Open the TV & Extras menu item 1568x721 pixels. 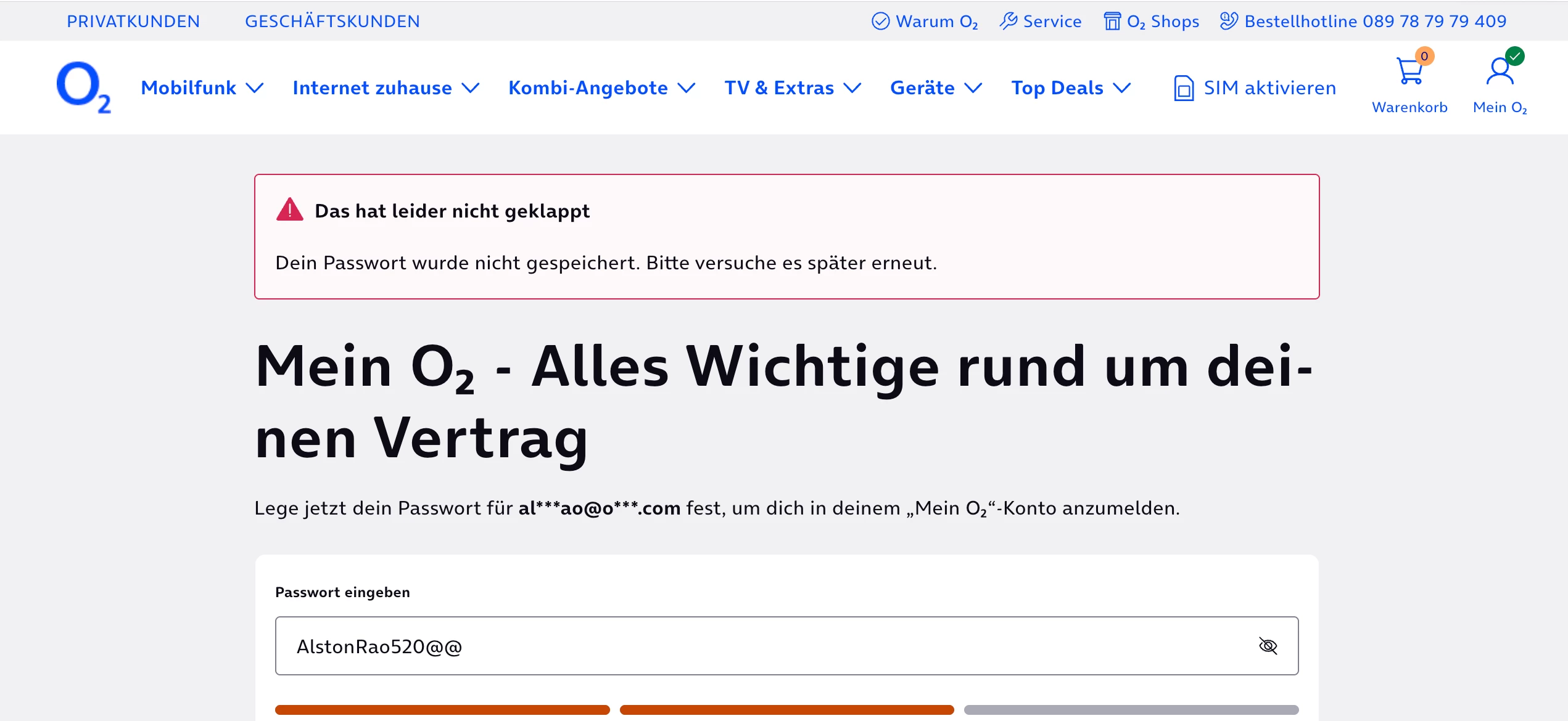(x=779, y=88)
